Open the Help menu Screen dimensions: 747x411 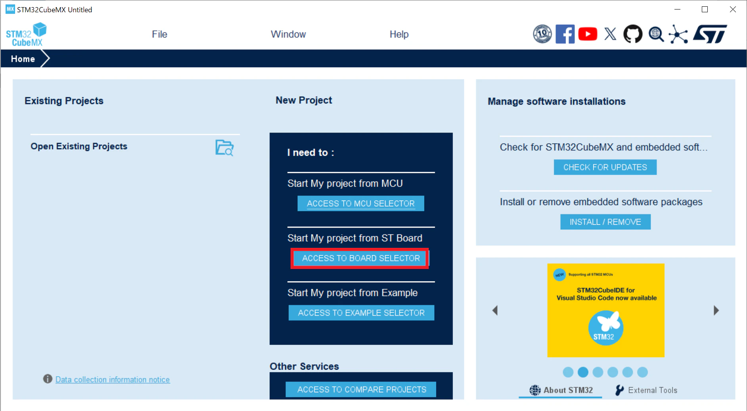(399, 34)
